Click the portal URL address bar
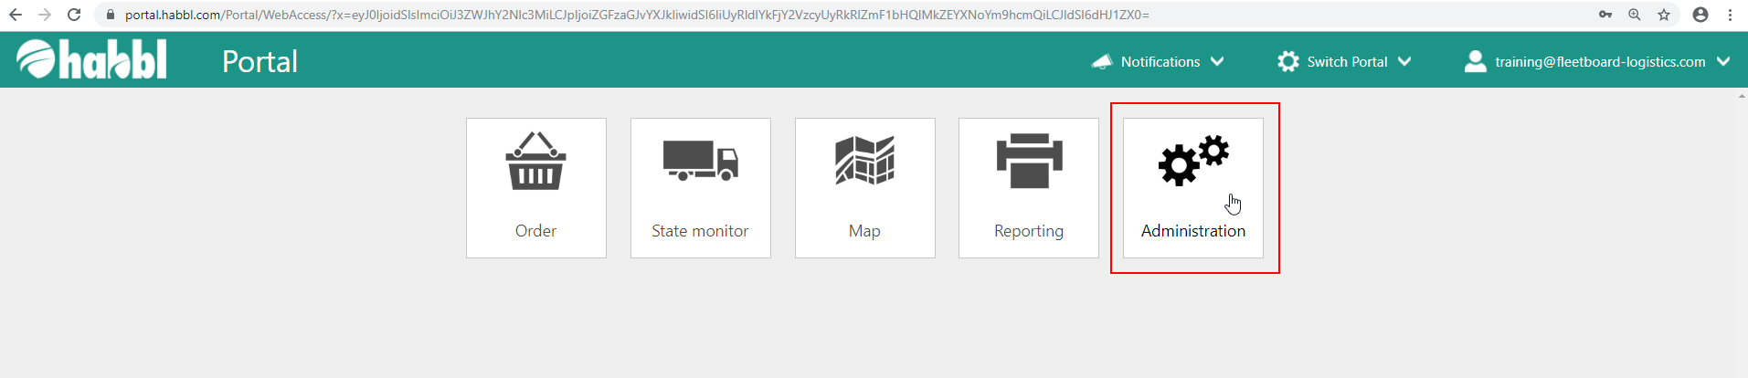1748x378 pixels. click(640, 15)
